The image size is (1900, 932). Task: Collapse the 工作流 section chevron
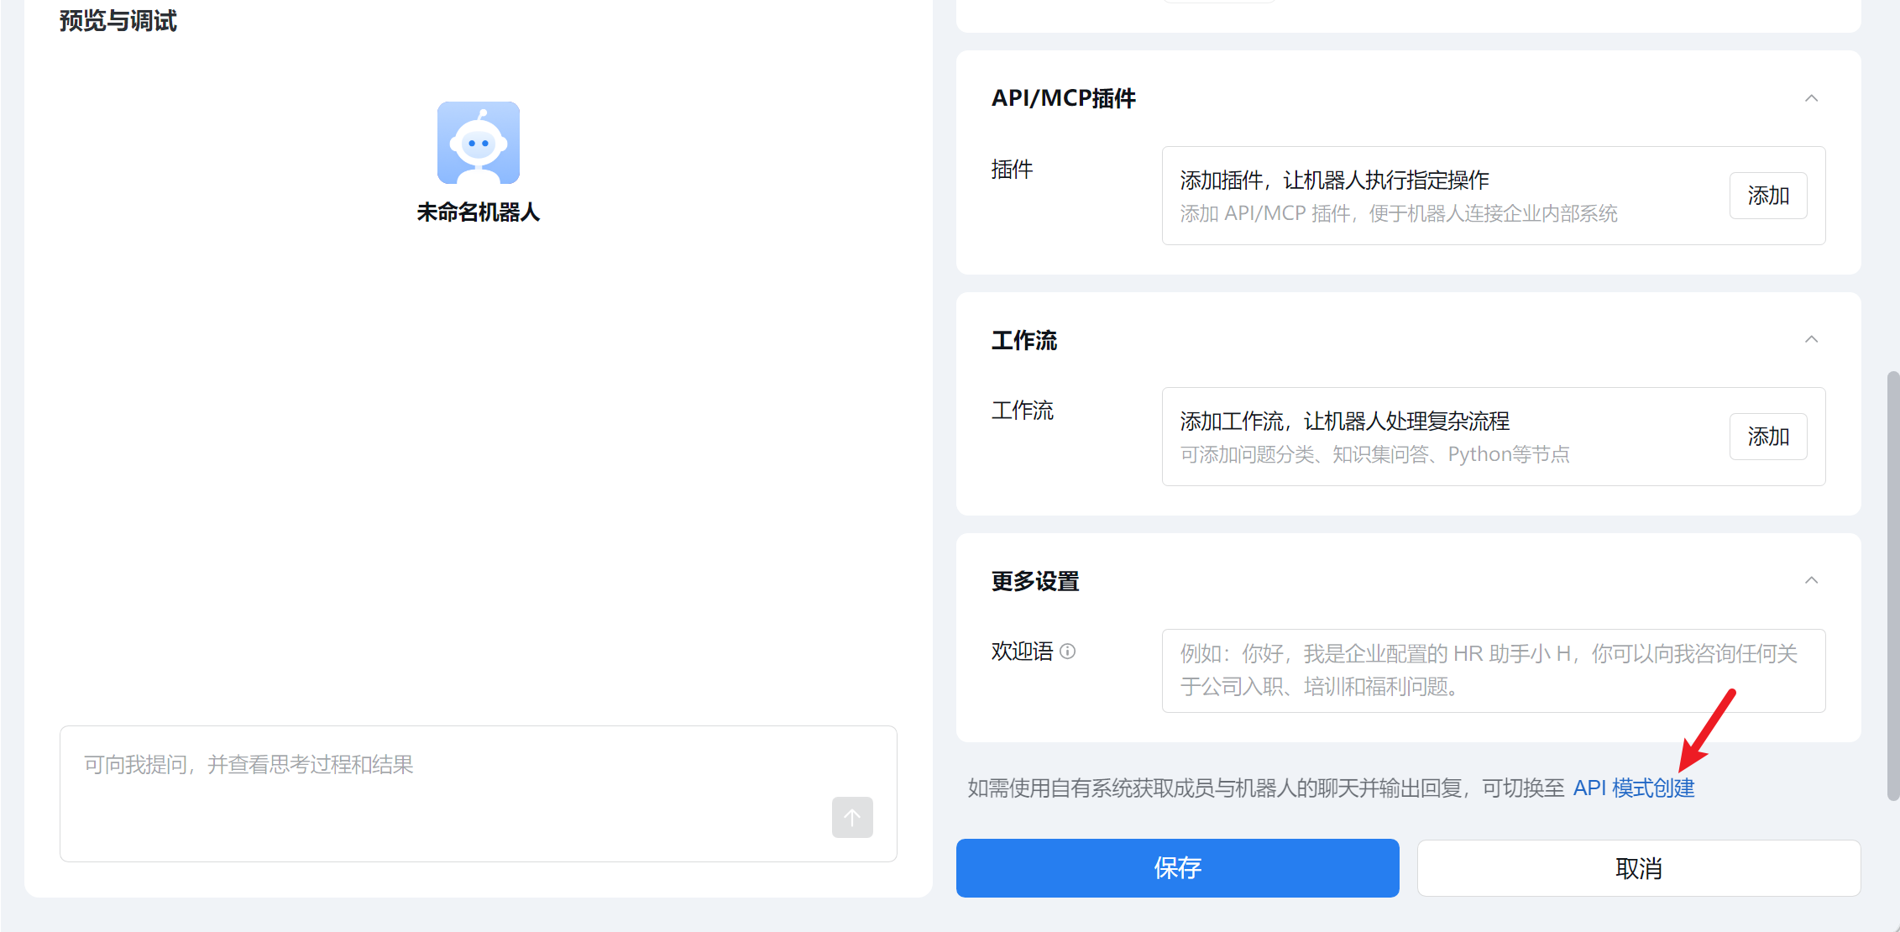1811,339
